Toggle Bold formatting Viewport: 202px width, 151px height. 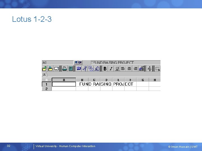point(105,69)
